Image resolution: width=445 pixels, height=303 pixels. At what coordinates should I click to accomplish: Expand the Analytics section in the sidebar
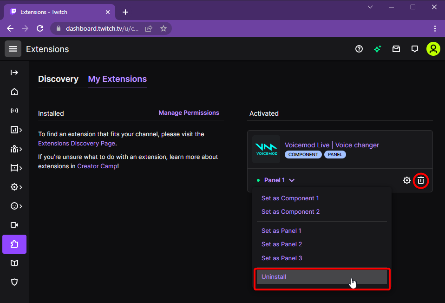coord(16,130)
